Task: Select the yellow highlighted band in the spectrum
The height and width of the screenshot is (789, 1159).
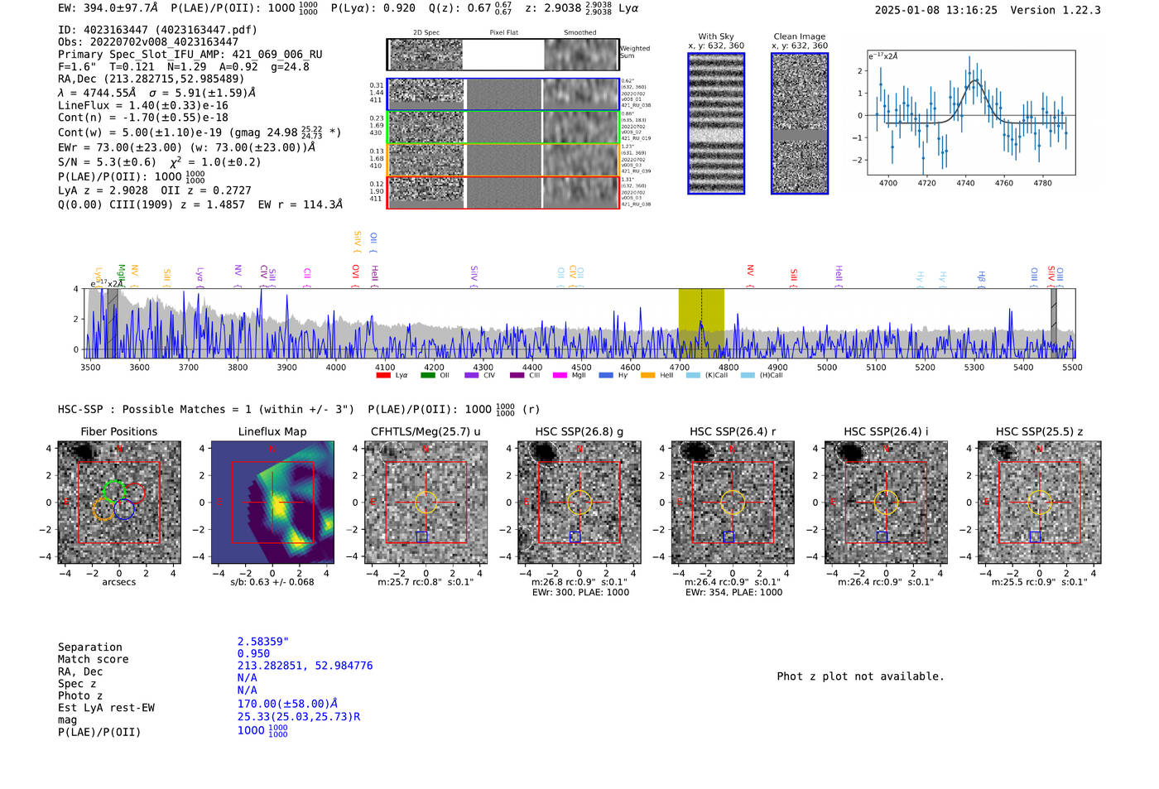Action: click(701, 323)
